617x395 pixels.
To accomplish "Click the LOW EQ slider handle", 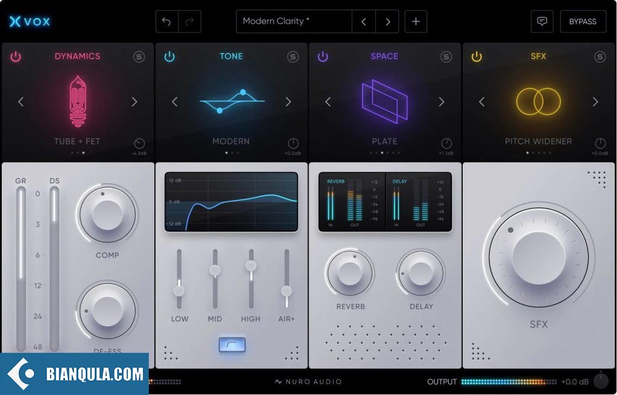I will tap(179, 291).
